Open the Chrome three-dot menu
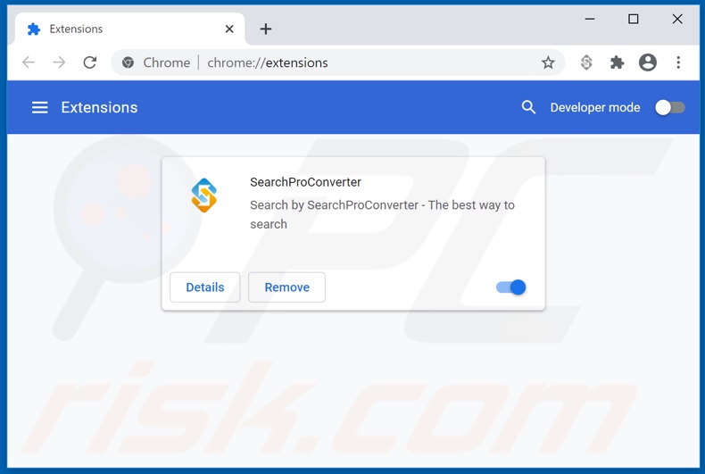The image size is (705, 474). coord(678,62)
